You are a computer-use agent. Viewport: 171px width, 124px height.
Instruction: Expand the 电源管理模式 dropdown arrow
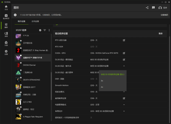pyautogui.click(x=124, y=105)
